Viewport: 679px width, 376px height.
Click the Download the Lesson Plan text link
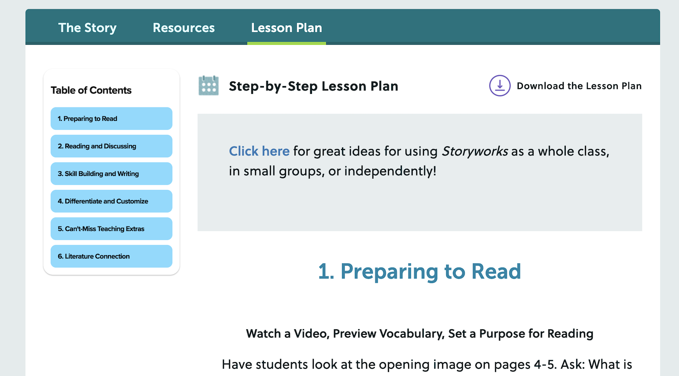click(579, 86)
